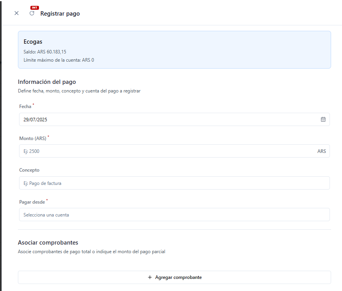Click the plus icon on Agregar comprobante
This screenshot has height=291, width=342.
150,277
